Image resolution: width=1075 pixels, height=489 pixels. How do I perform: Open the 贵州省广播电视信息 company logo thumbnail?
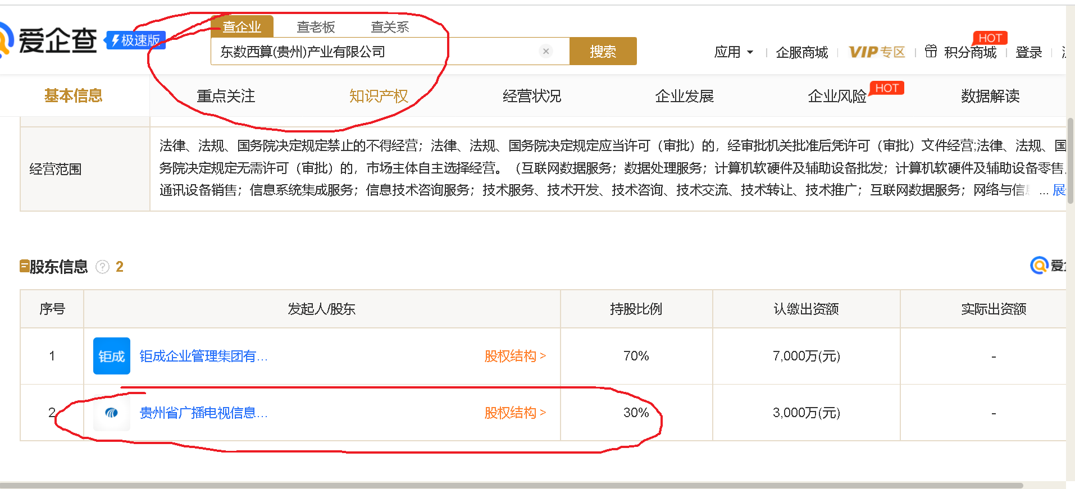point(112,413)
